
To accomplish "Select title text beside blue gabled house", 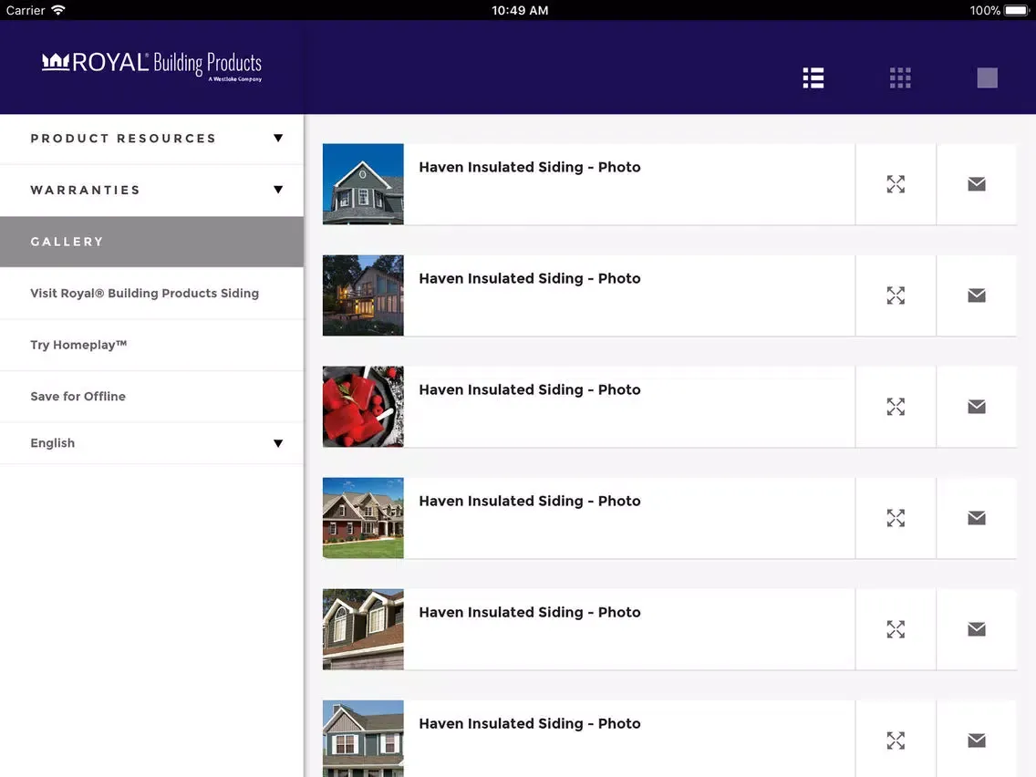I will 530,167.
